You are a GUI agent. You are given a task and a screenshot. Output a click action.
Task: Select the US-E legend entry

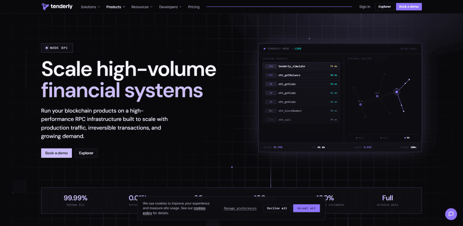click(x=383, y=138)
